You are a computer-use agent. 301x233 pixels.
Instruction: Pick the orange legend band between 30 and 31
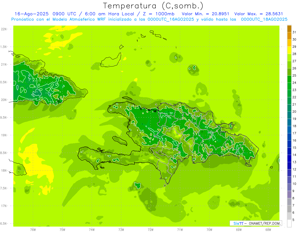[289, 36]
